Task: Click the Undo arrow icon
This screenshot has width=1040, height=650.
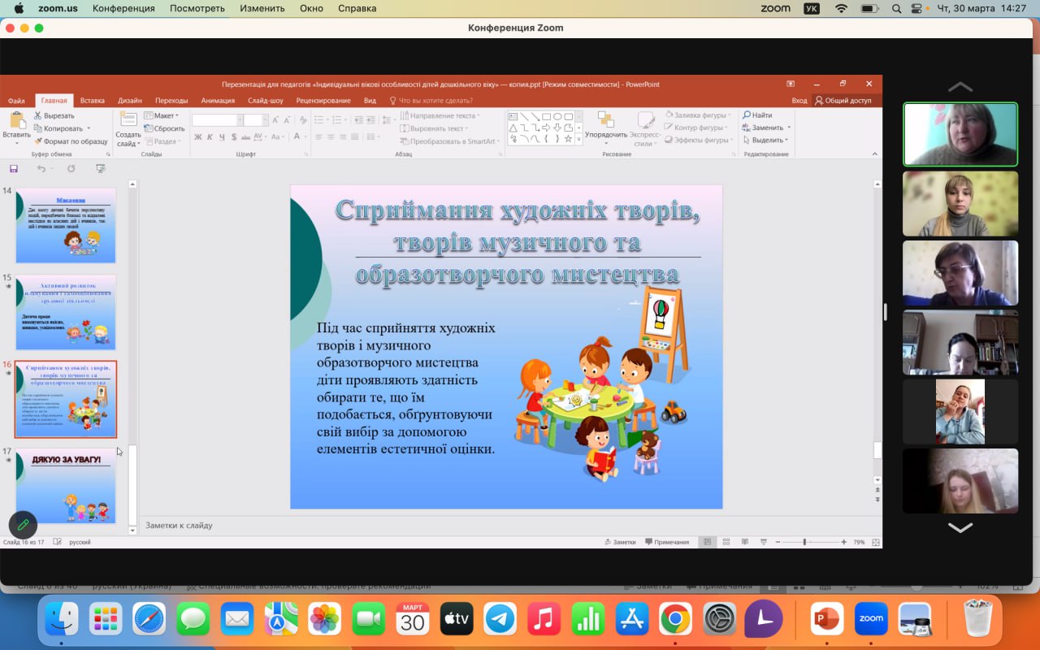Action: click(x=41, y=169)
